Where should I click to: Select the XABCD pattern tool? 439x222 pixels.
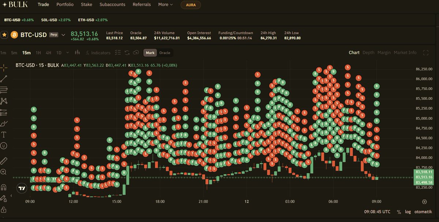coord(4,101)
